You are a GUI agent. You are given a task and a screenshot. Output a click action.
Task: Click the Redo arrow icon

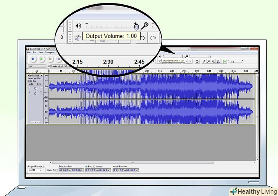tap(190, 61)
